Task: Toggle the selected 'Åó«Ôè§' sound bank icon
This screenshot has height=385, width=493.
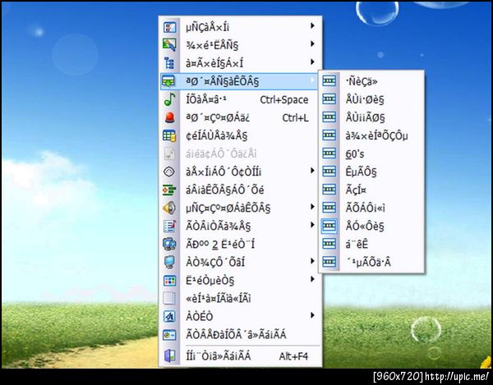Action: (329, 226)
